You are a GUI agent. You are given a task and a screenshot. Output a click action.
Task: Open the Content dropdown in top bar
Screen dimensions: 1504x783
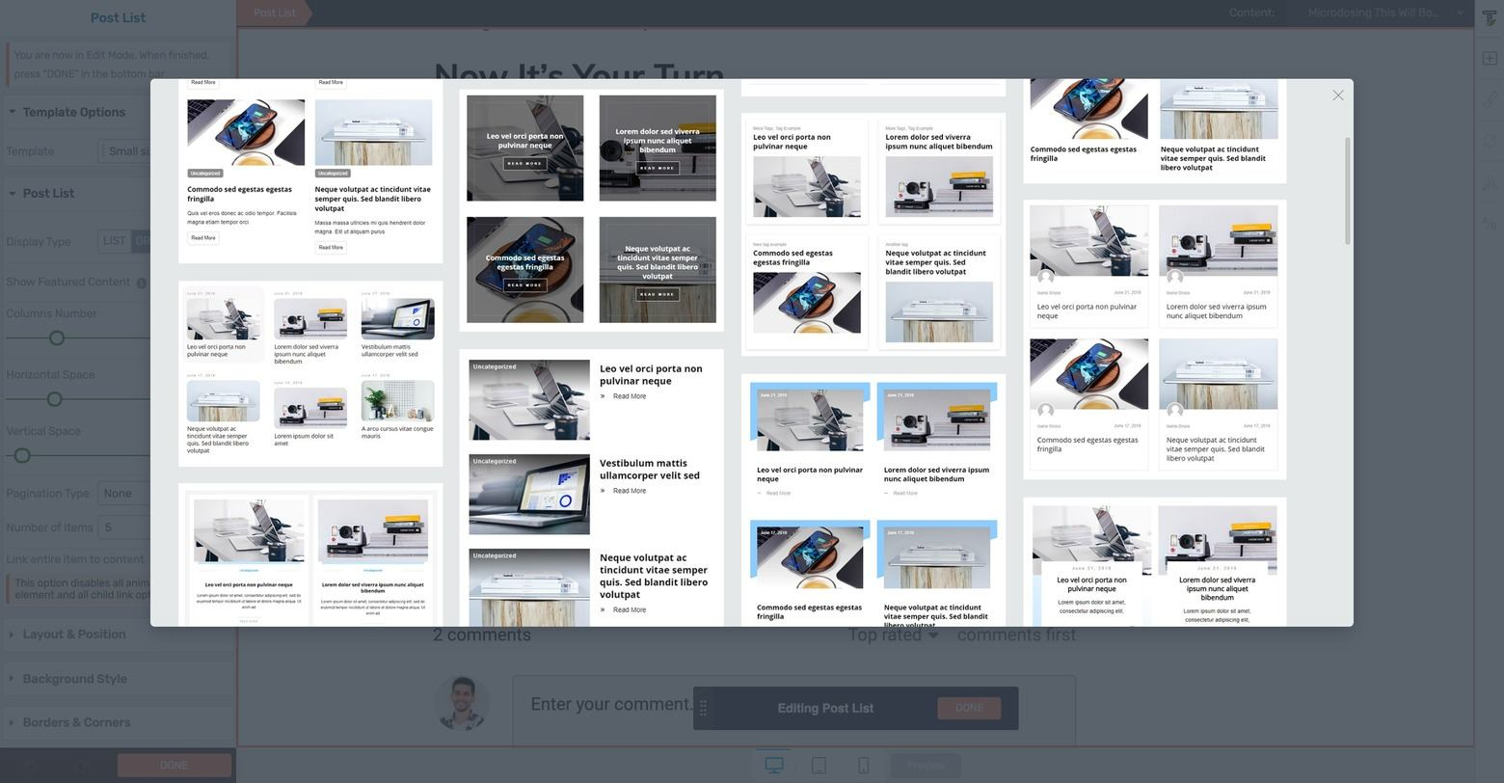tap(1384, 13)
